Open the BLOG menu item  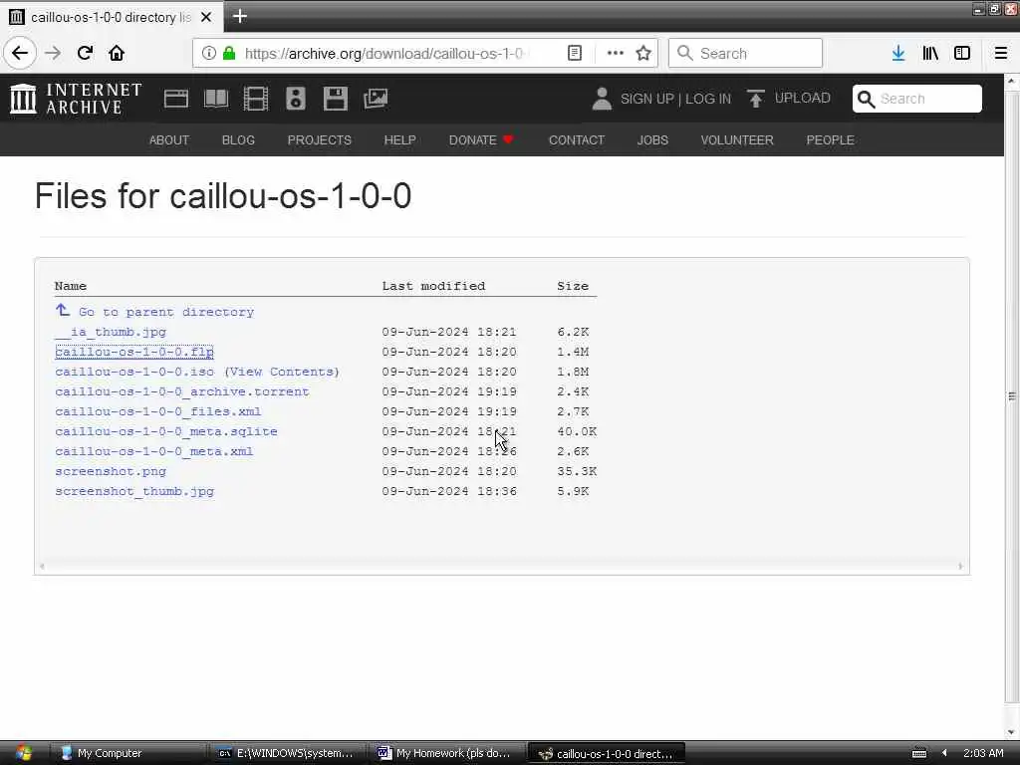pyautogui.click(x=238, y=139)
